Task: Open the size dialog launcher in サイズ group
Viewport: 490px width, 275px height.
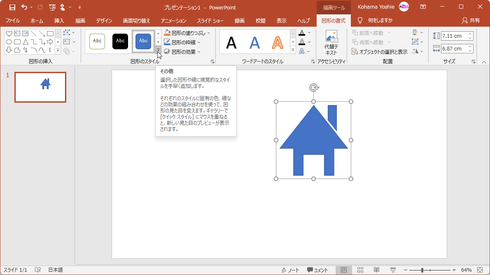Action: (x=474, y=62)
